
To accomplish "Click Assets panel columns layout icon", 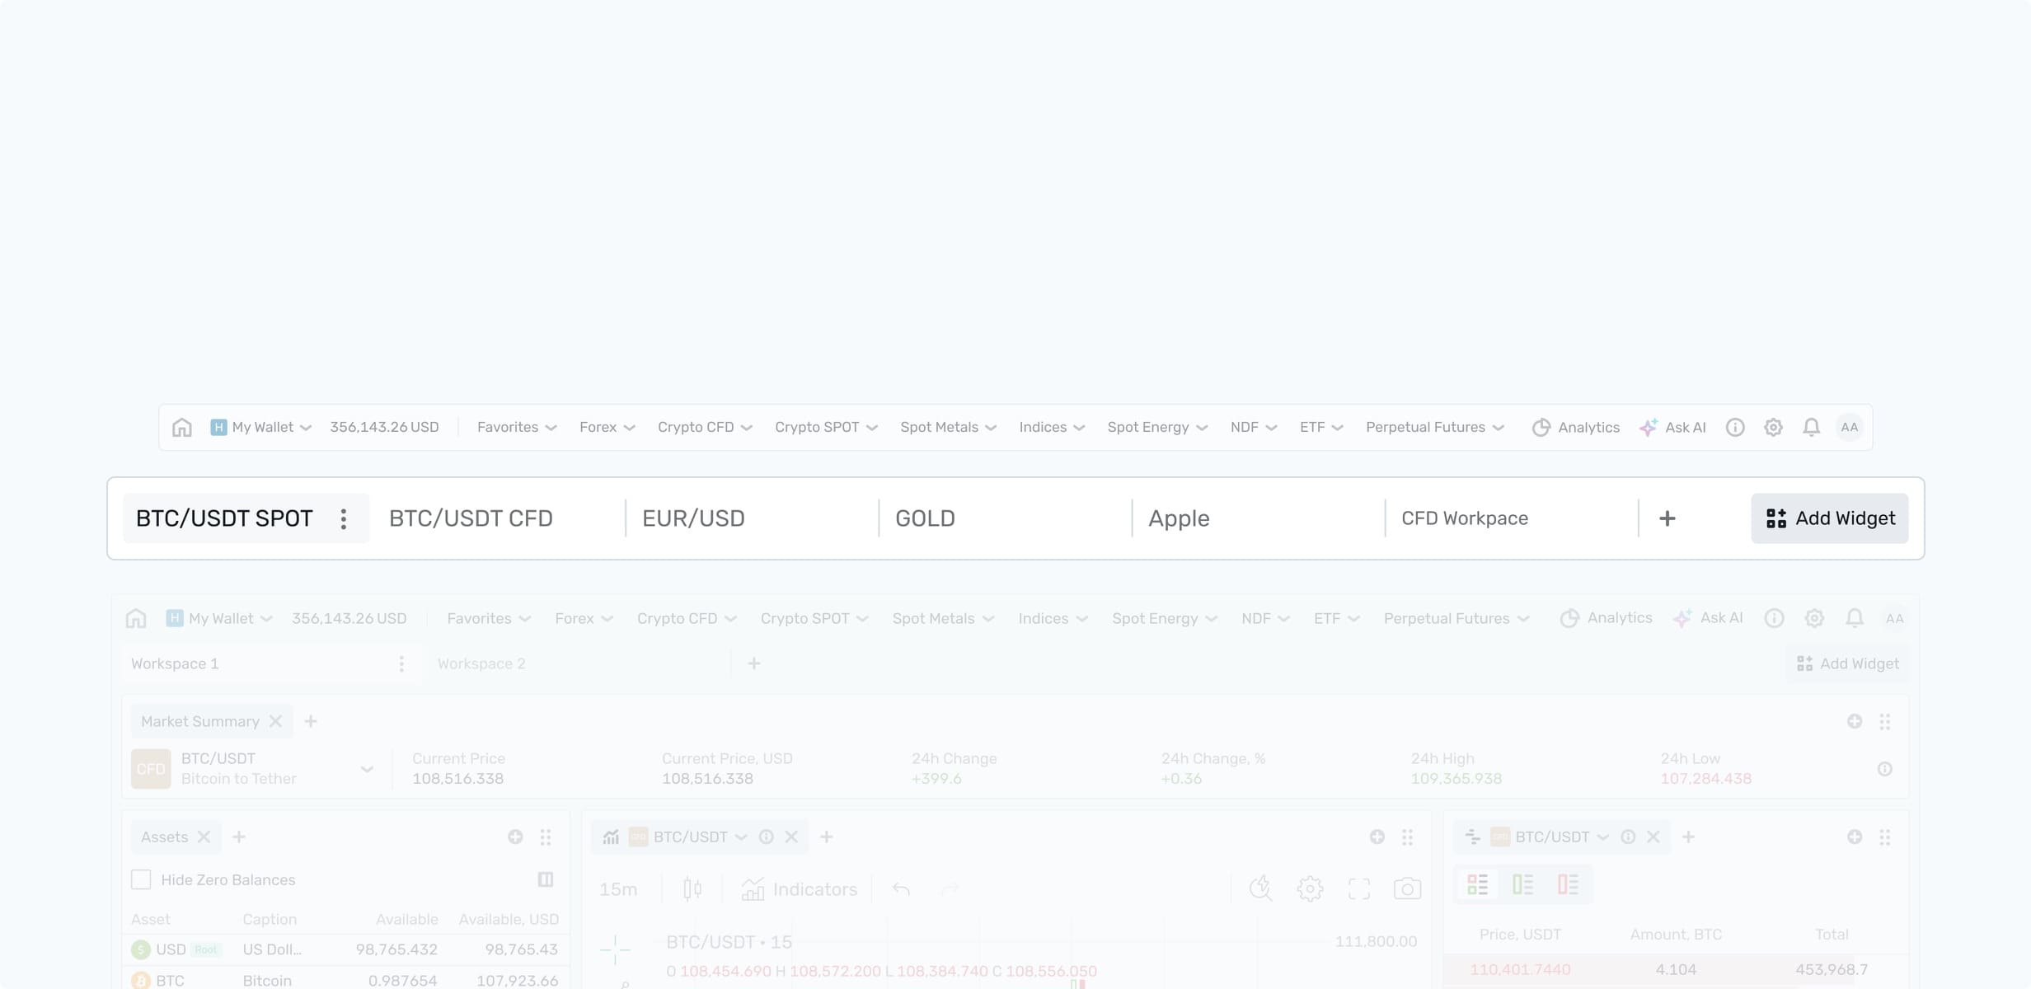I will [546, 879].
